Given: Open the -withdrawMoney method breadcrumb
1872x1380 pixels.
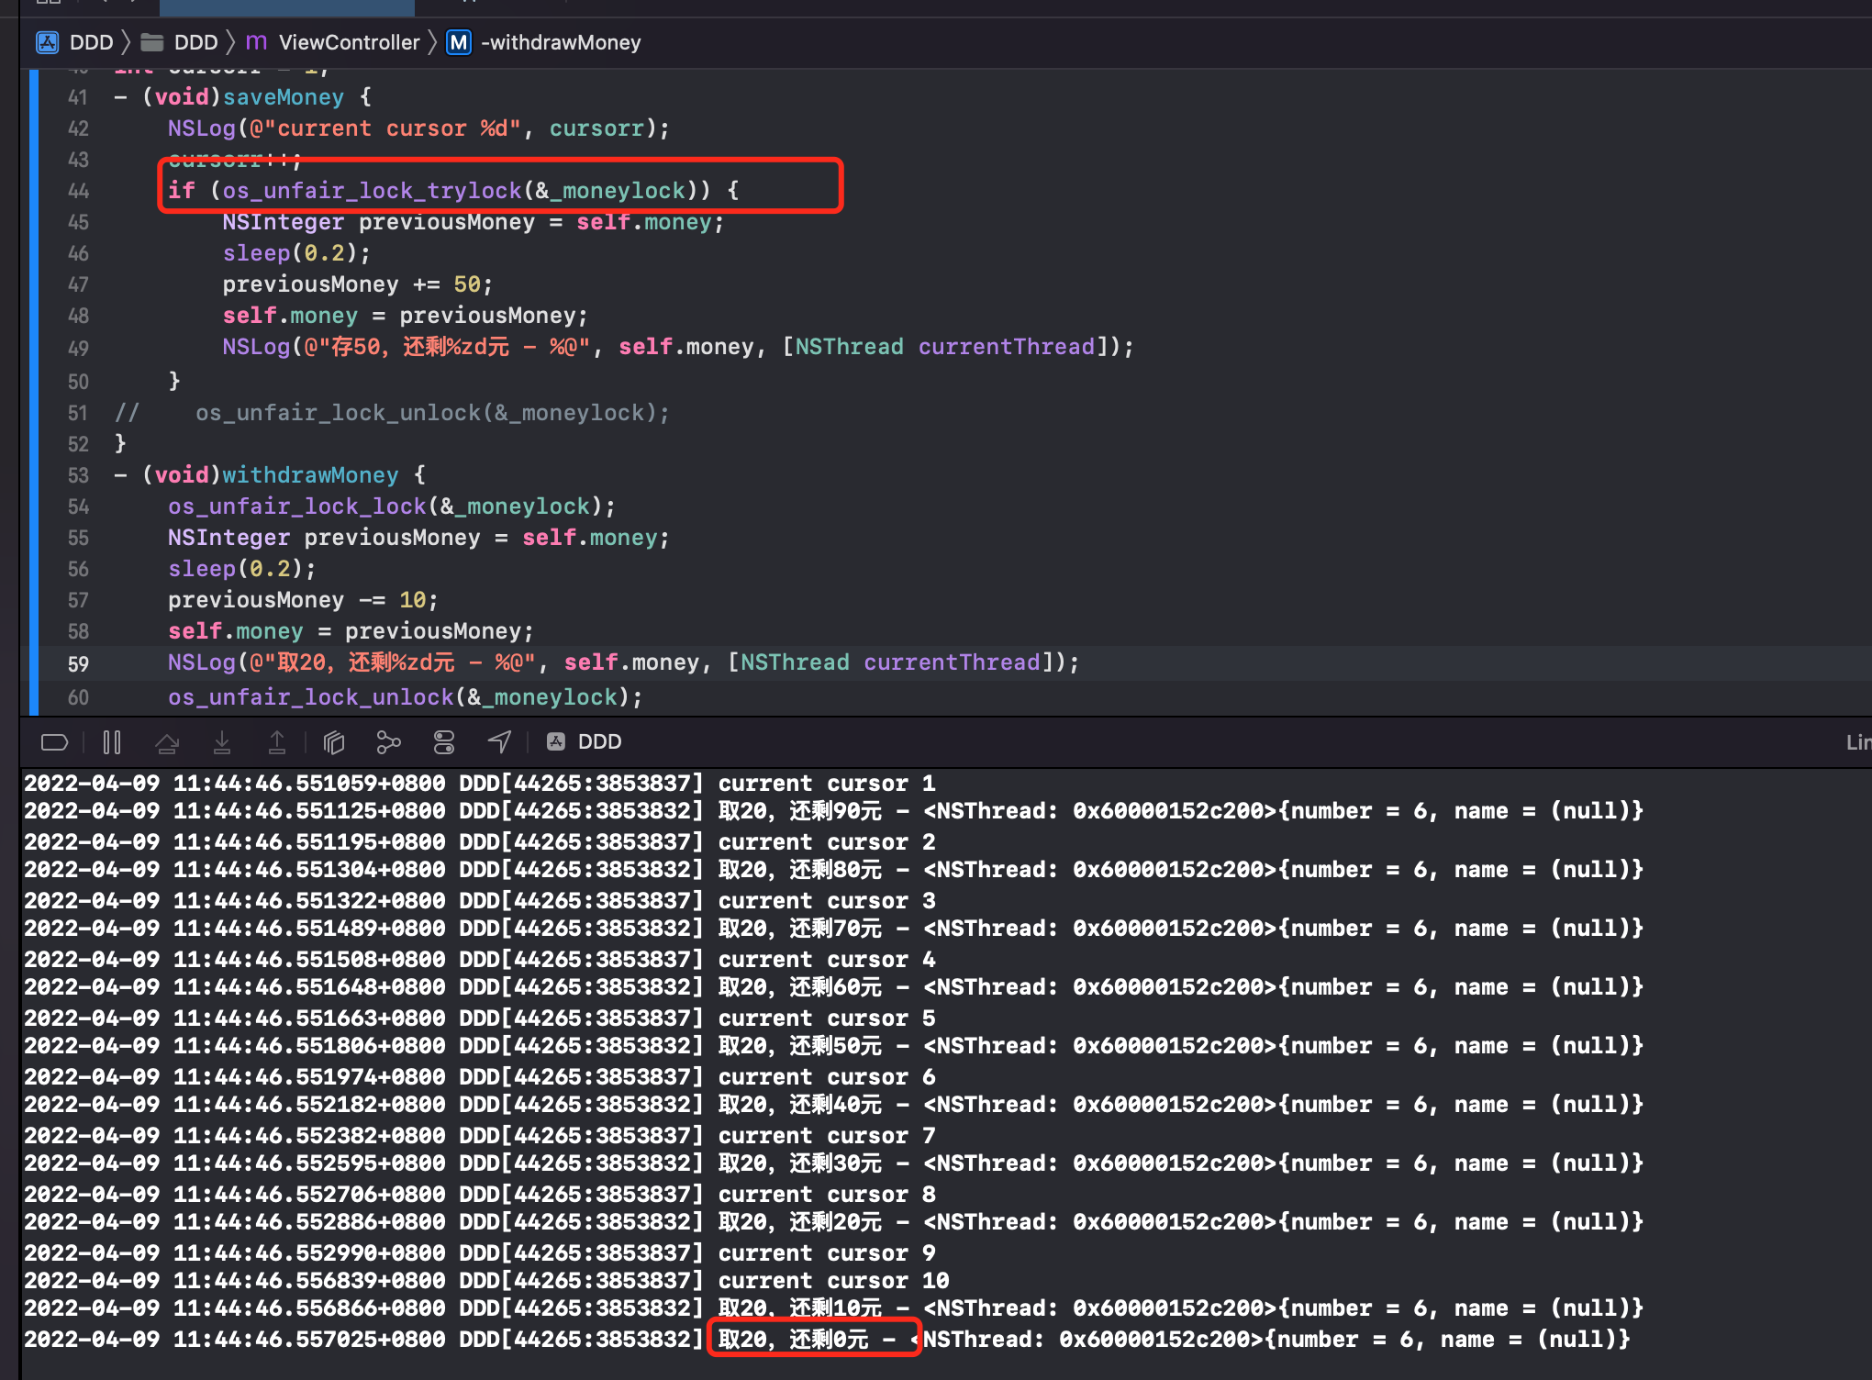Looking at the screenshot, I should coord(544,42).
